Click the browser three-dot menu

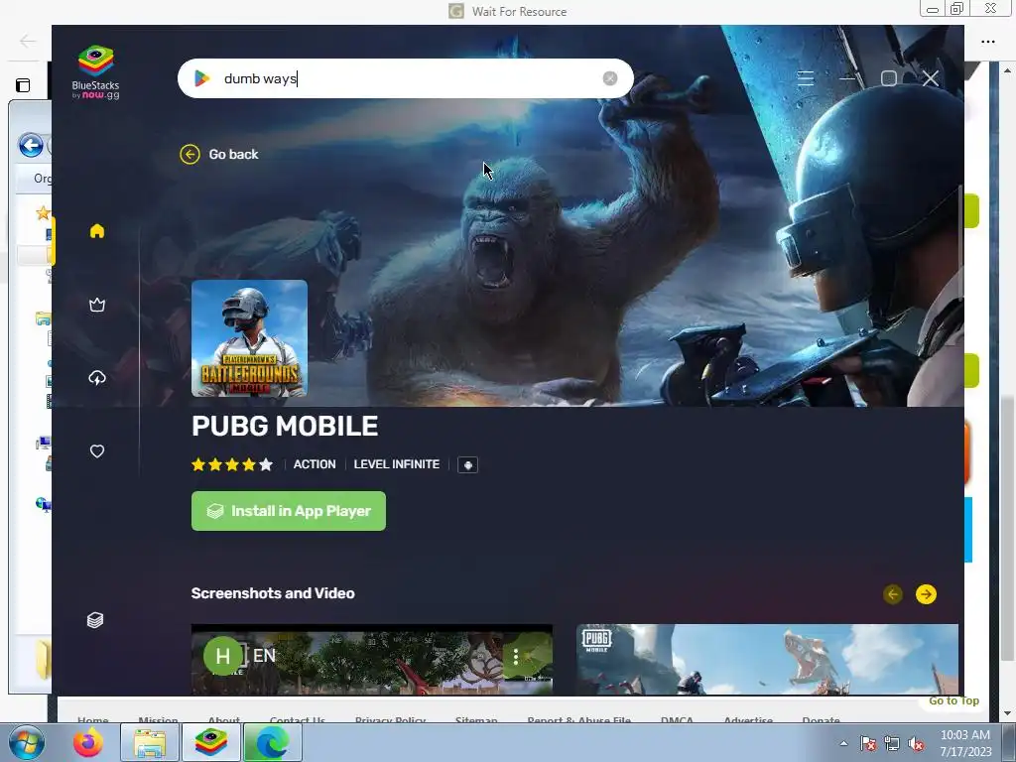pos(988,42)
